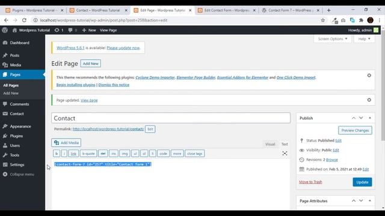Image resolution: width=385 pixels, height=216 pixels.
Task: Collapse the admin sidebar menu
Action: 19,175
